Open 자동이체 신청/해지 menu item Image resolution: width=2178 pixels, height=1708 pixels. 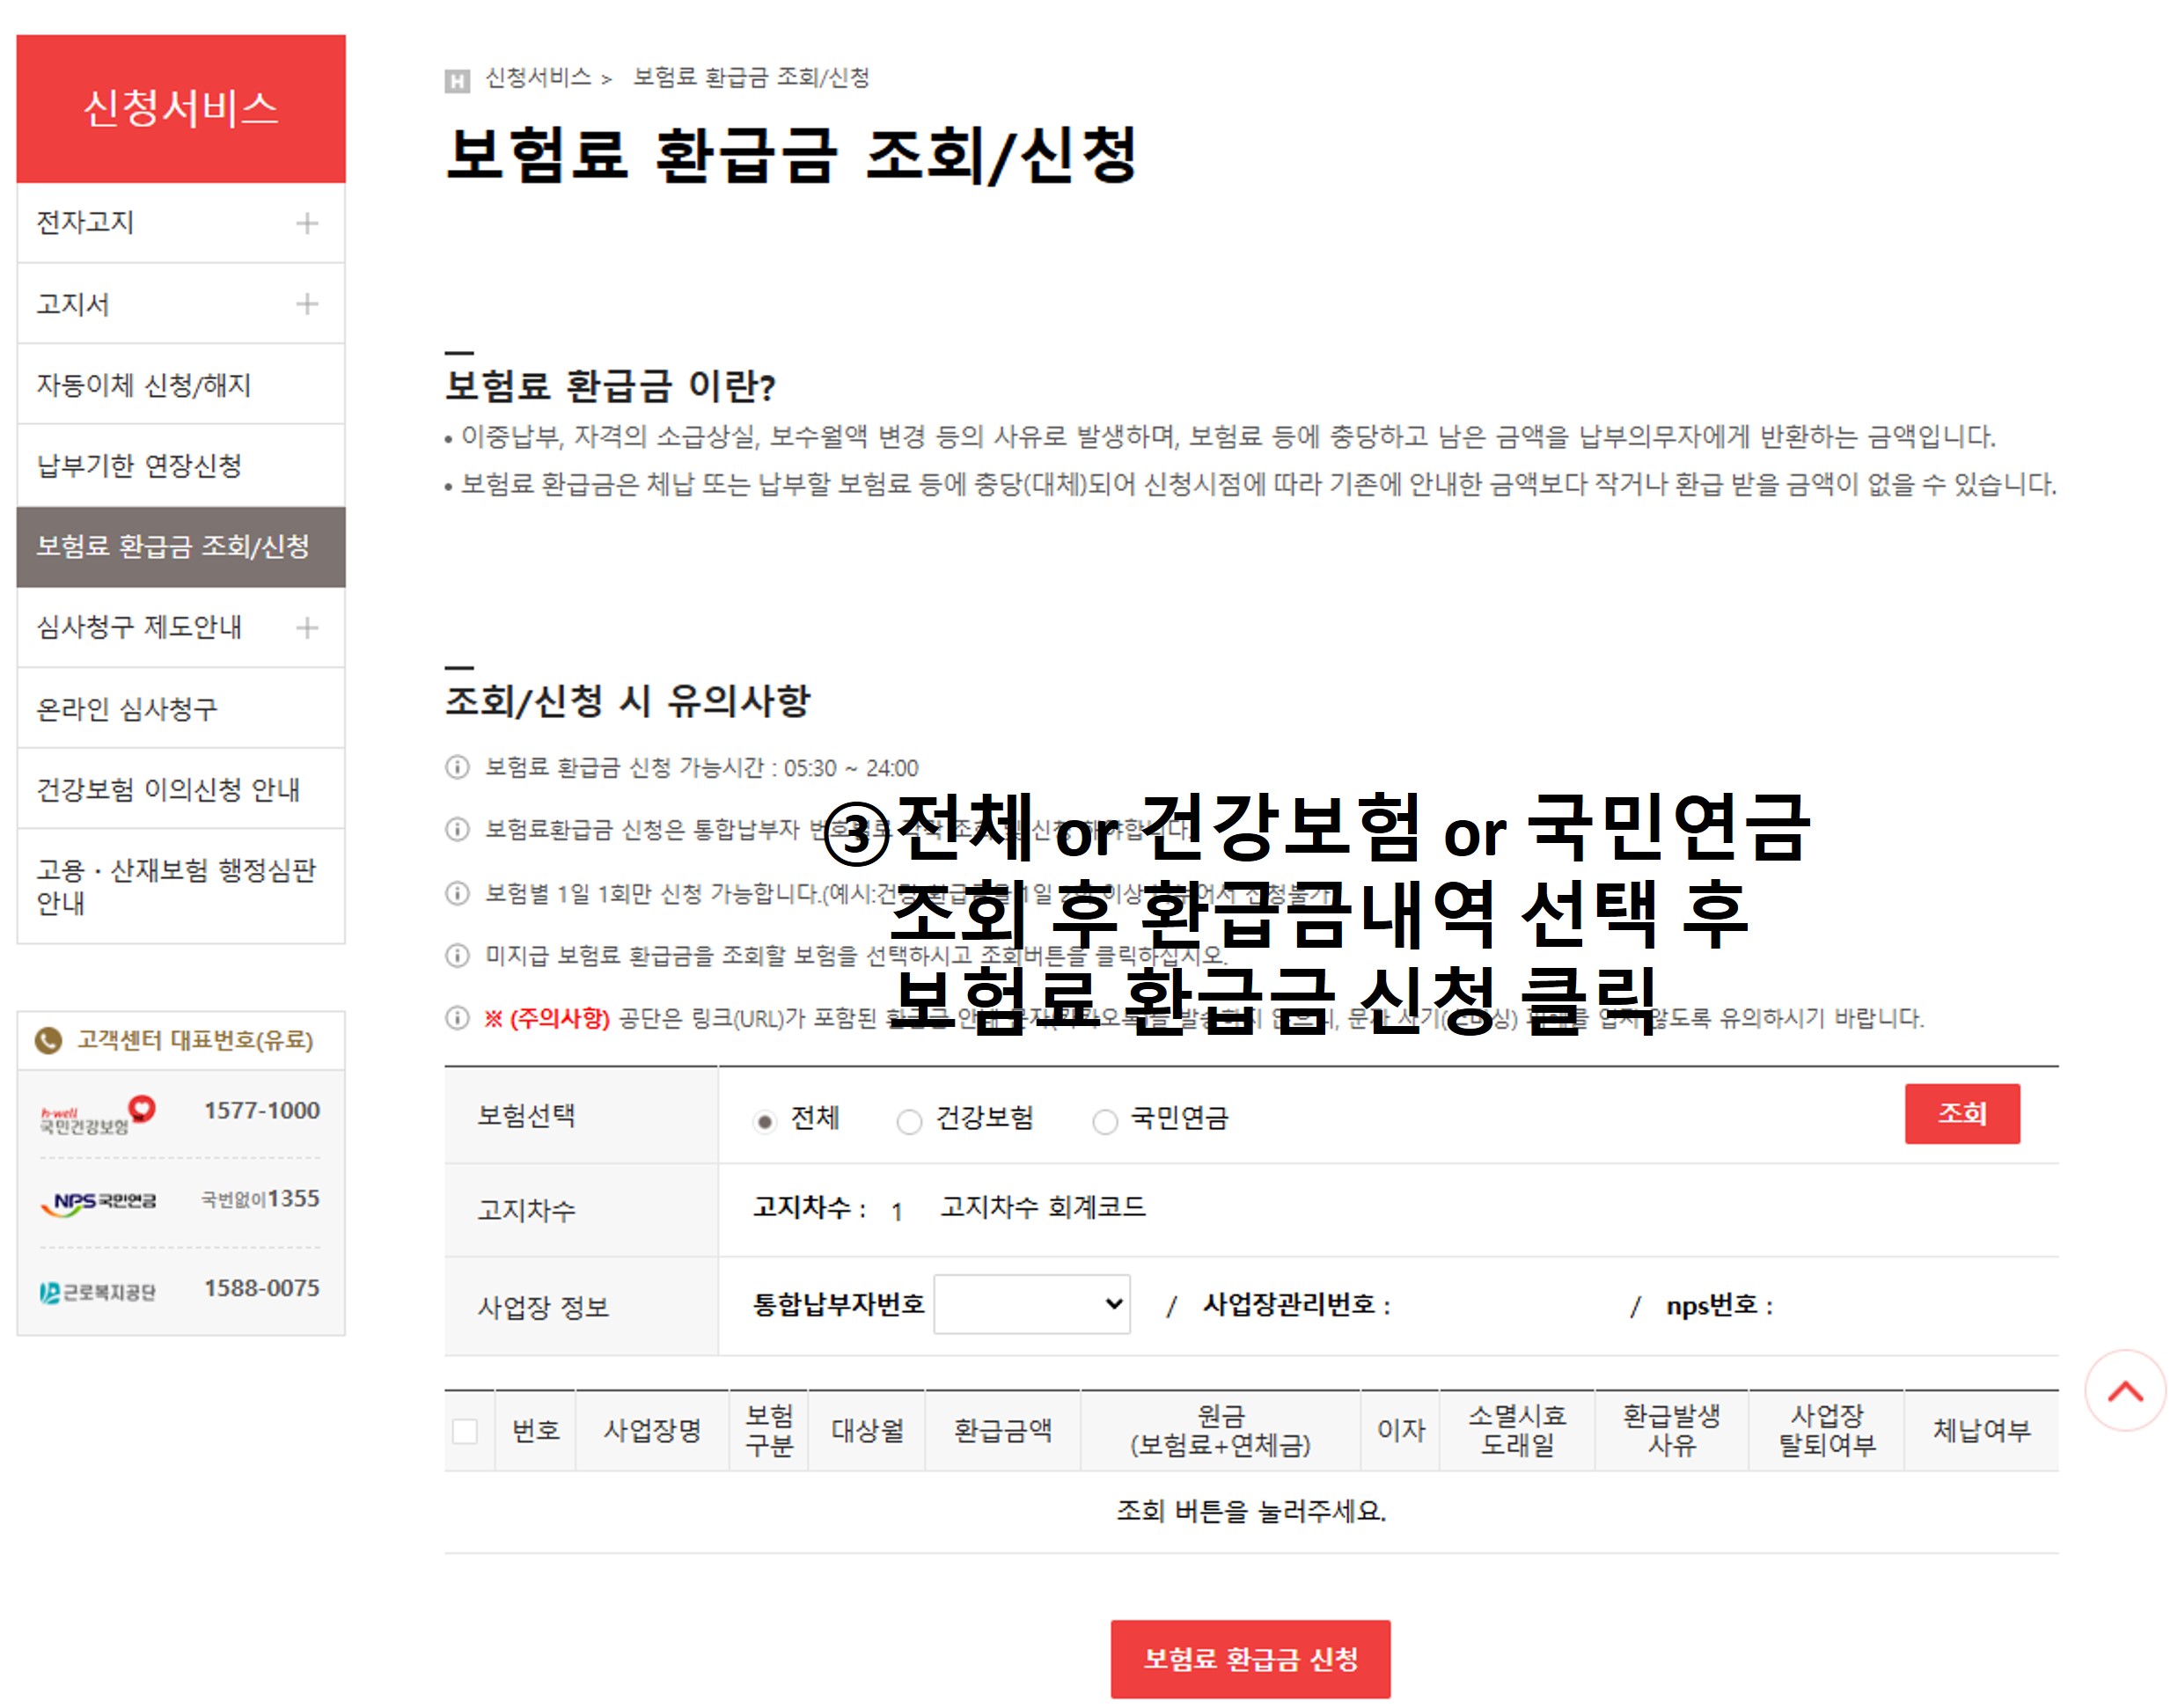point(144,385)
